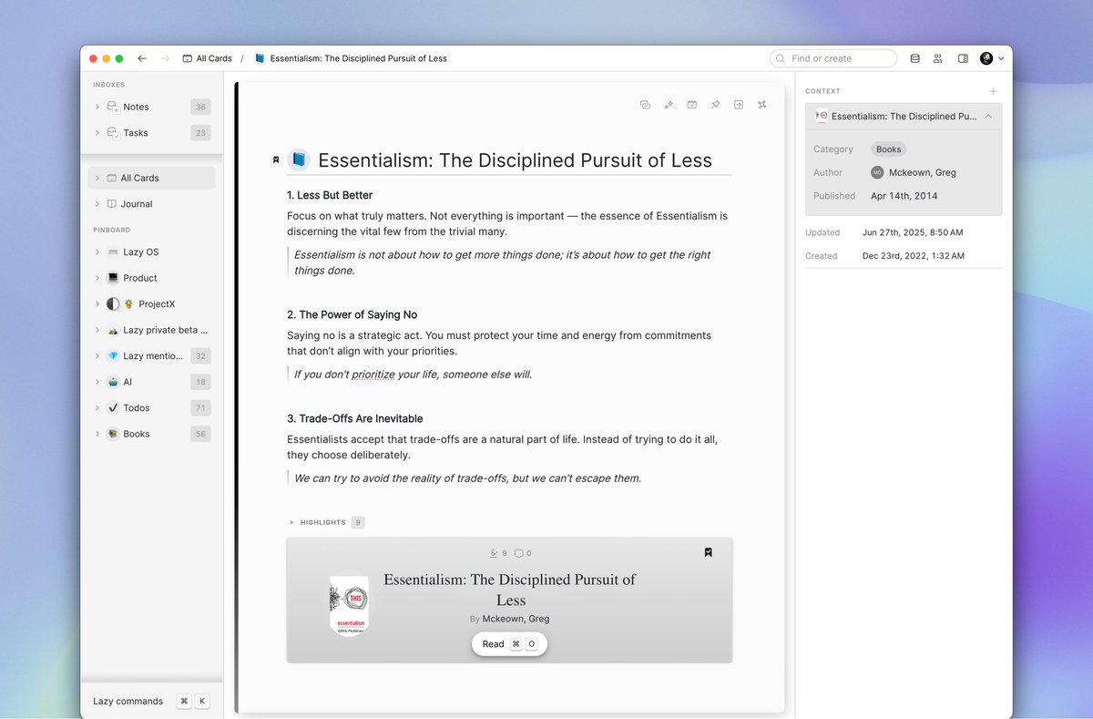The height and width of the screenshot is (719, 1093).
Task: Open the people icon in top bar
Action: coord(938,58)
